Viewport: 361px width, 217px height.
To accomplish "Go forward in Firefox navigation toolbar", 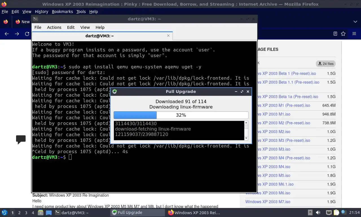I will pos(17,34).
